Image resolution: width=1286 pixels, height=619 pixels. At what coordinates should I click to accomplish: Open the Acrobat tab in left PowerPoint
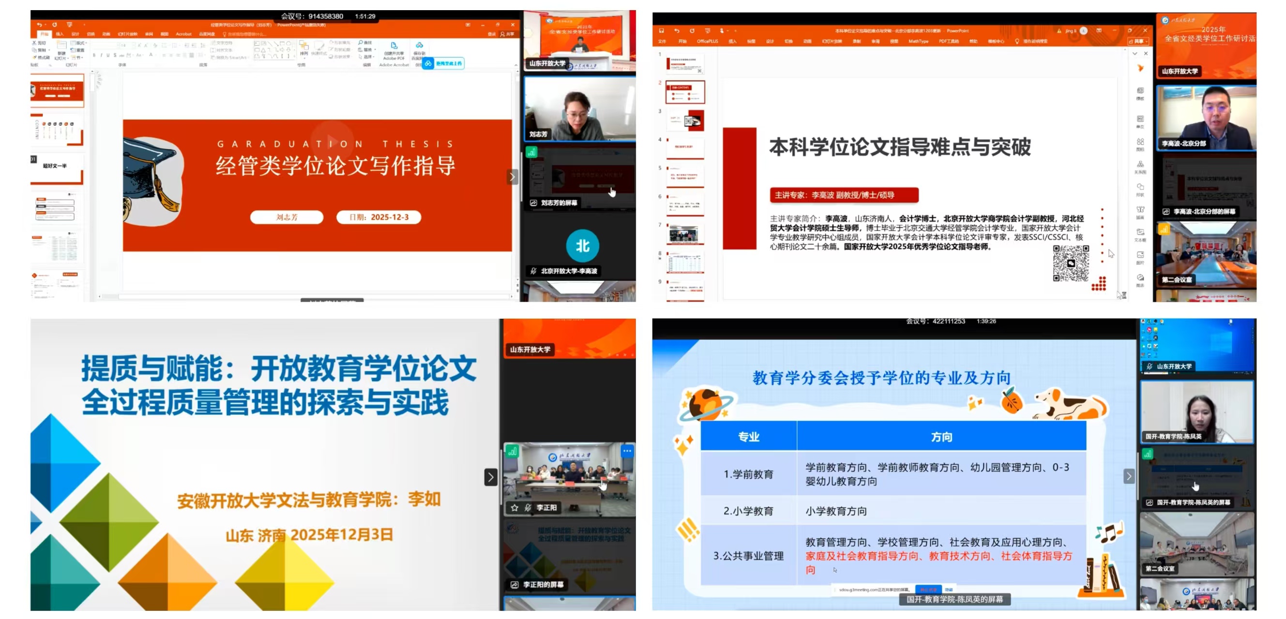(x=183, y=34)
